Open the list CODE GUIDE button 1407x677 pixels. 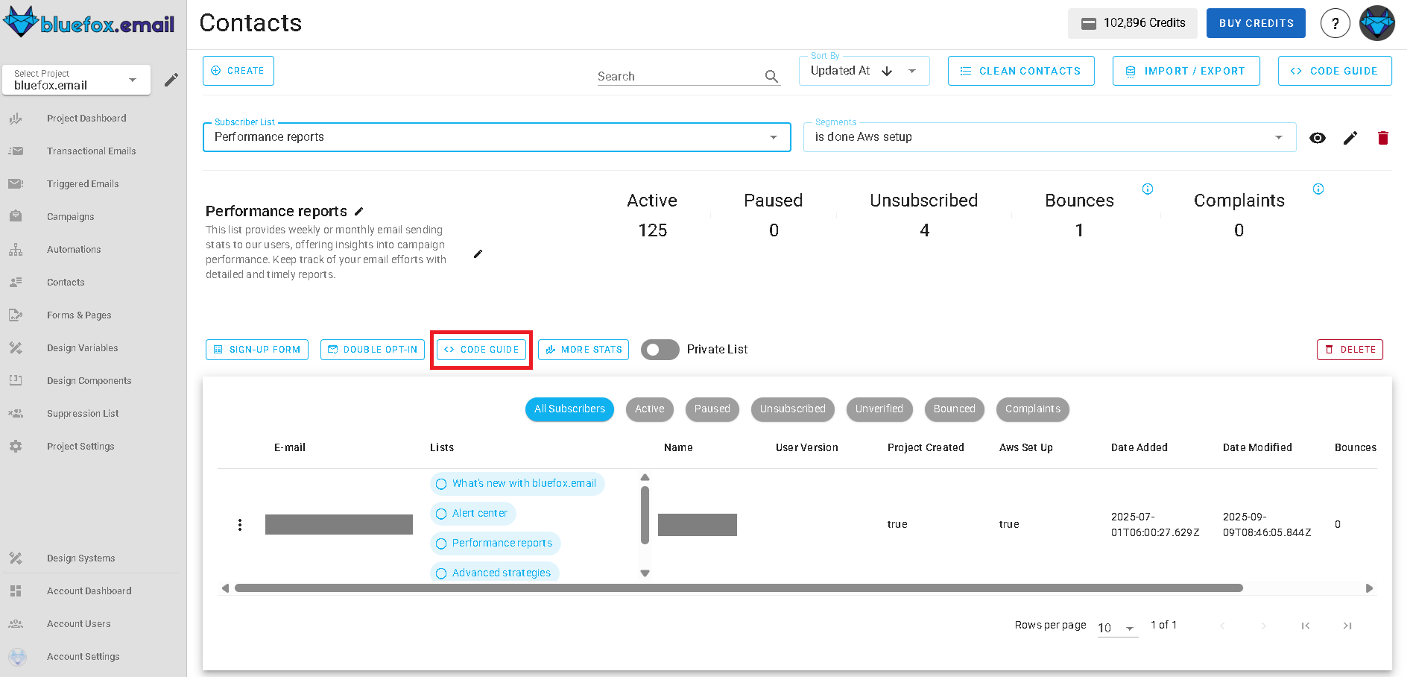click(x=481, y=350)
